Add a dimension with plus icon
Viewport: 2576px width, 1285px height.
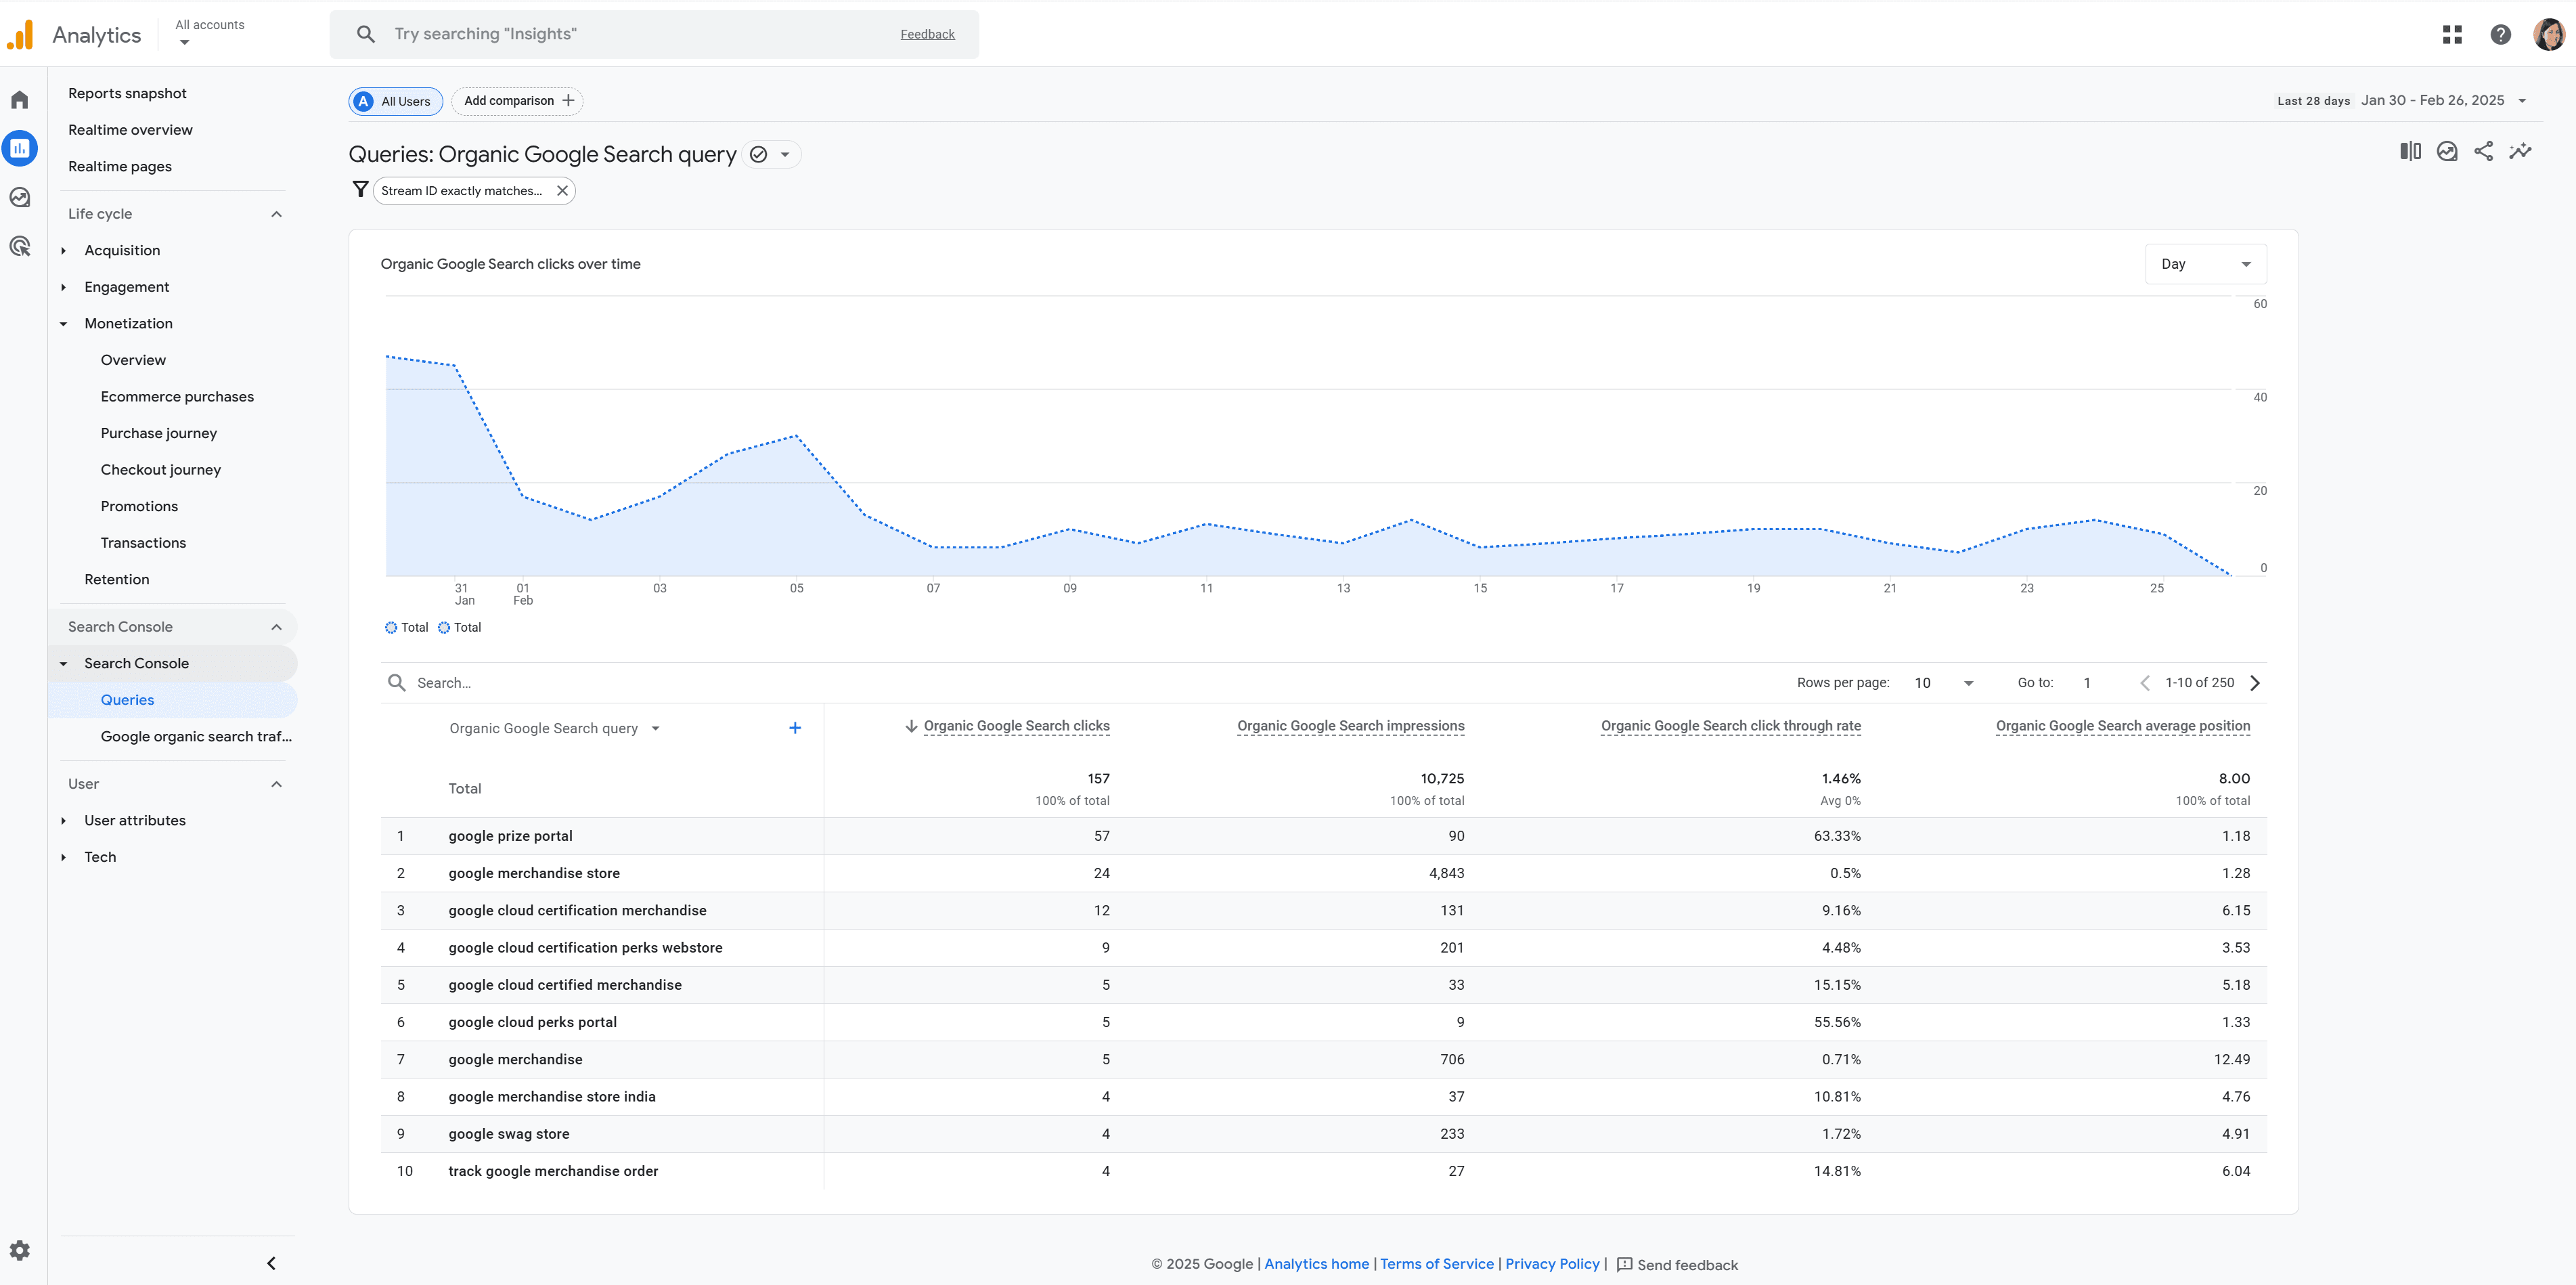click(795, 728)
